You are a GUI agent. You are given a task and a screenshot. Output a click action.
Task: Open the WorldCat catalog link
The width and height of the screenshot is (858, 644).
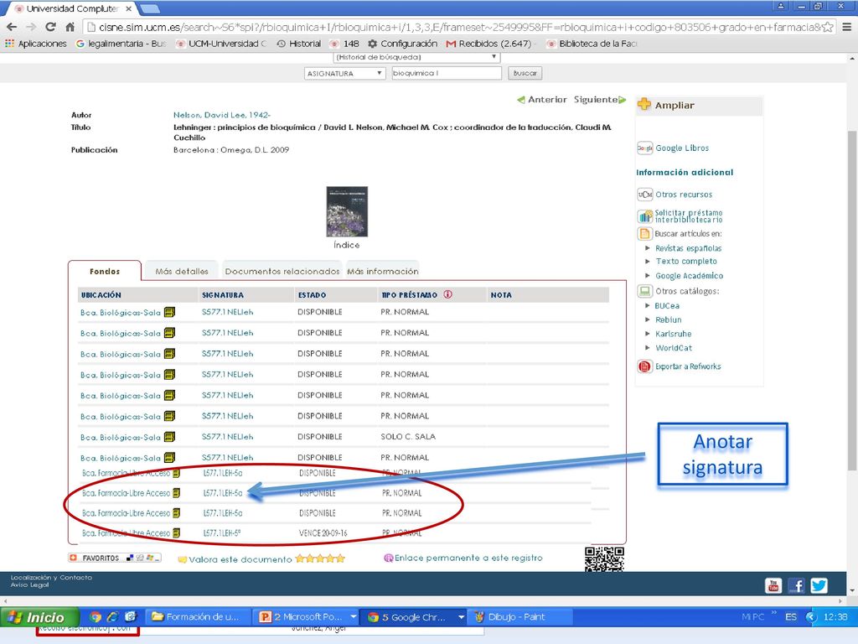pyautogui.click(x=674, y=348)
